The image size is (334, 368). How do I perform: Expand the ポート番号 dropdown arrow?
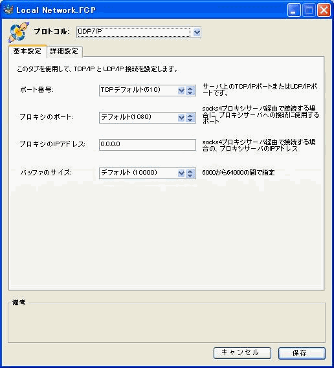pyautogui.click(x=181, y=91)
